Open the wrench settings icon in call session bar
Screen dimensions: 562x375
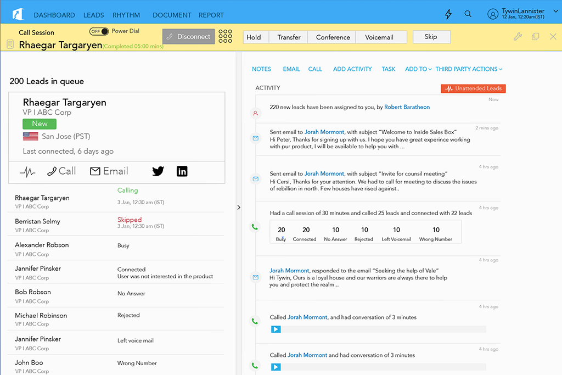click(x=517, y=36)
